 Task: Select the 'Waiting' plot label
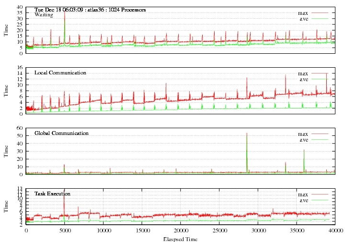pos(44,15)
